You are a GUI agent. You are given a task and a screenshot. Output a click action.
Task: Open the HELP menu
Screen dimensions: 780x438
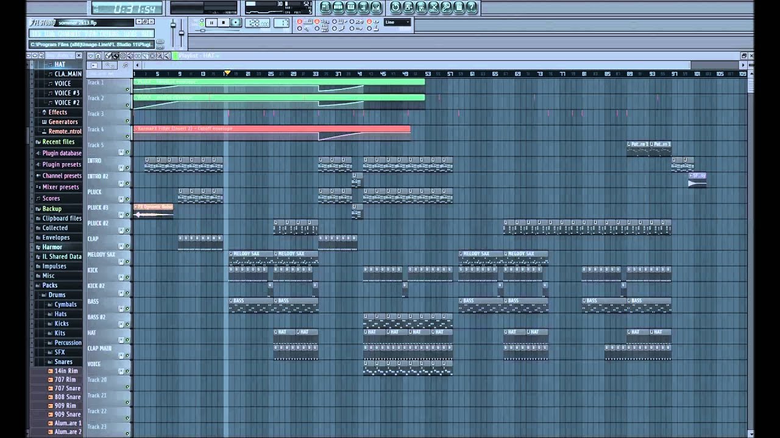(x=147, y=33)
